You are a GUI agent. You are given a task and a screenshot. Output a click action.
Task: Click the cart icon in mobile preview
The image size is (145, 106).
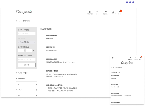tap(140, 57)
